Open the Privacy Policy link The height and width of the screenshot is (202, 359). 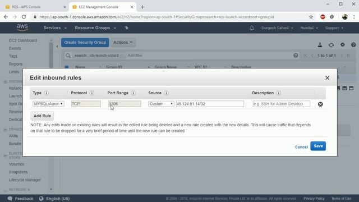[x=314, y=199]
